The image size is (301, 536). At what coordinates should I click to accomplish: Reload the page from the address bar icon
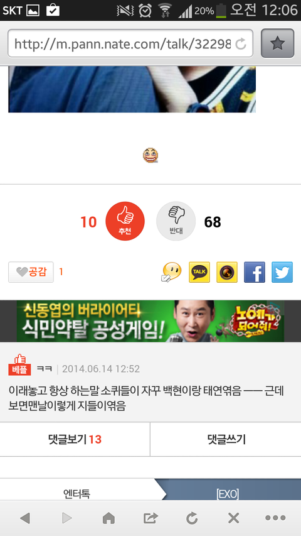(x=241, y=43)
